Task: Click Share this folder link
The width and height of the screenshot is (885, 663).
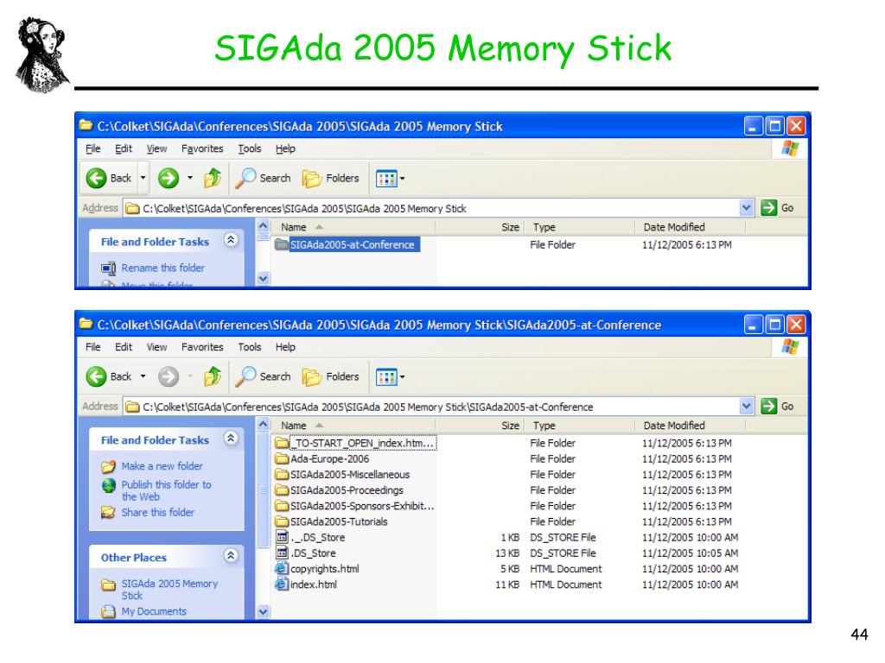Action: [x=158, y=513]
